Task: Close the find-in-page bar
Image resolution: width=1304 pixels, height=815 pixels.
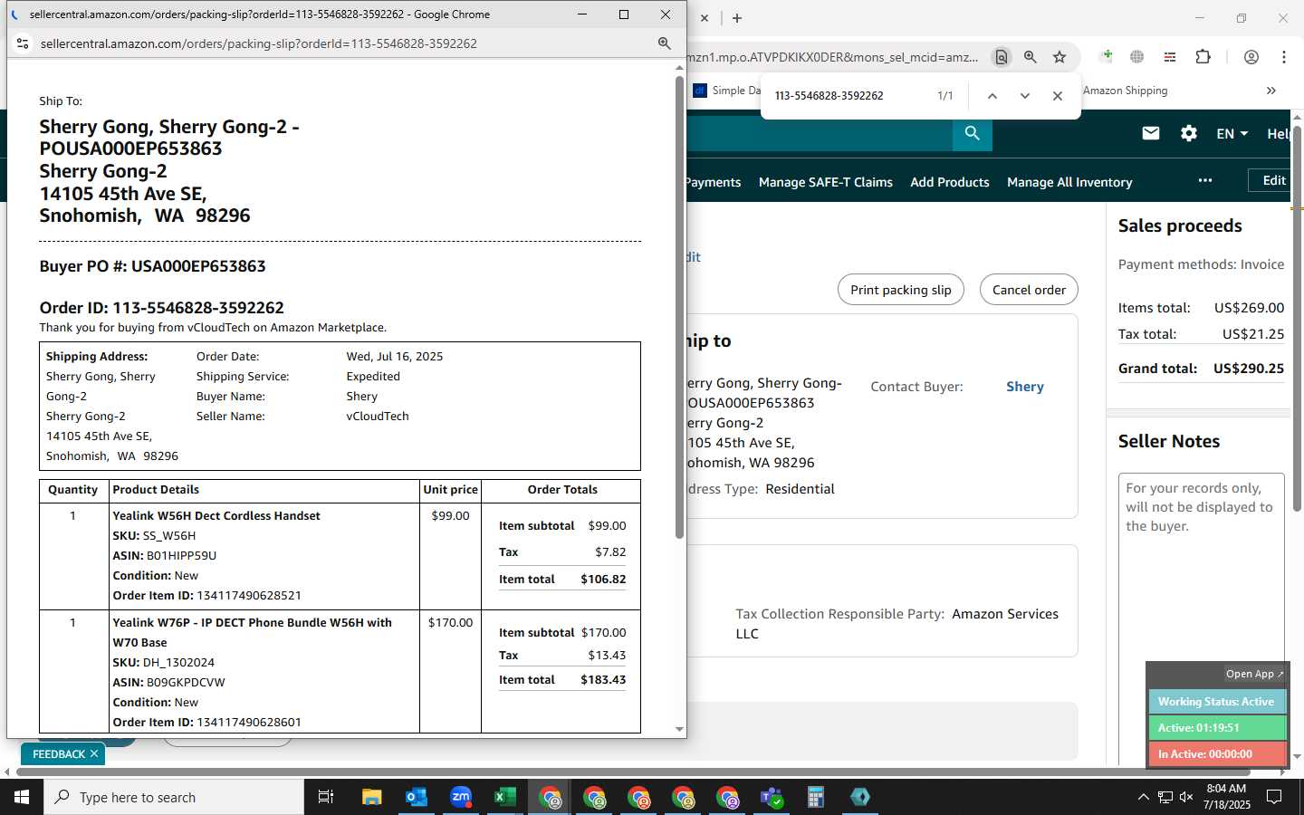Action: (x=1058, y=96)
